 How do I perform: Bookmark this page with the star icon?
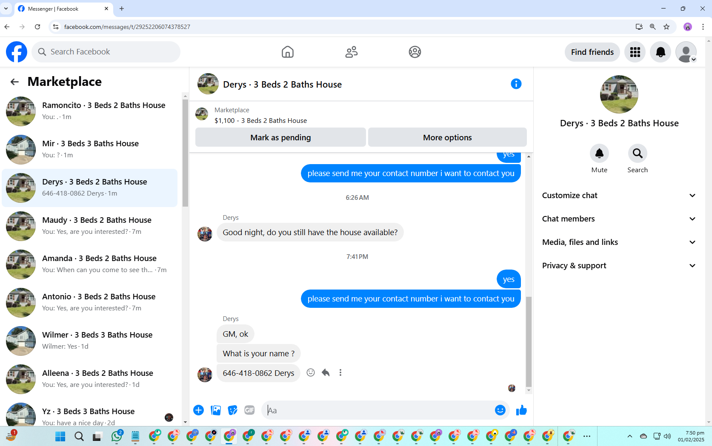coord(666,27)
